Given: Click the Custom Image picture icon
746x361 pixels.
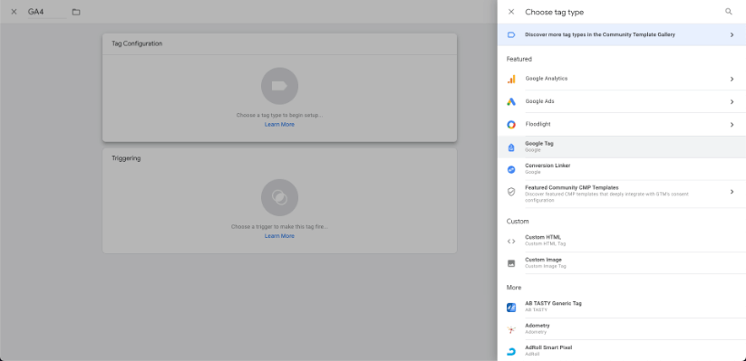Looking at the screenshot, I should coord(511,263).
